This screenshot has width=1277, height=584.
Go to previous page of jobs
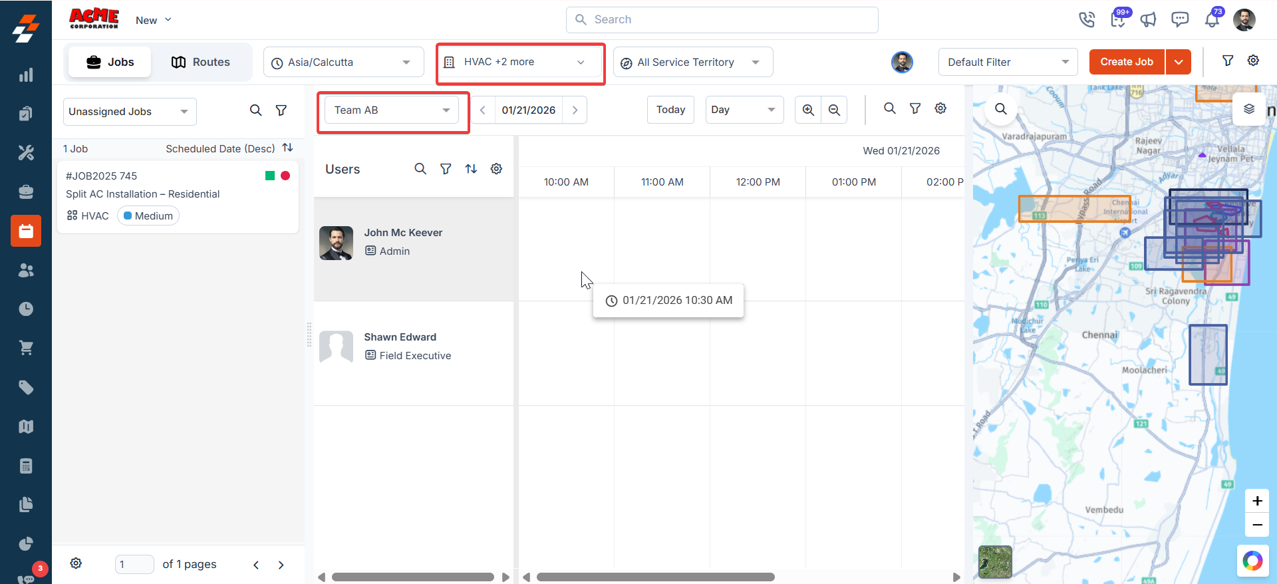pyautogui.click(x=256, y=565)
